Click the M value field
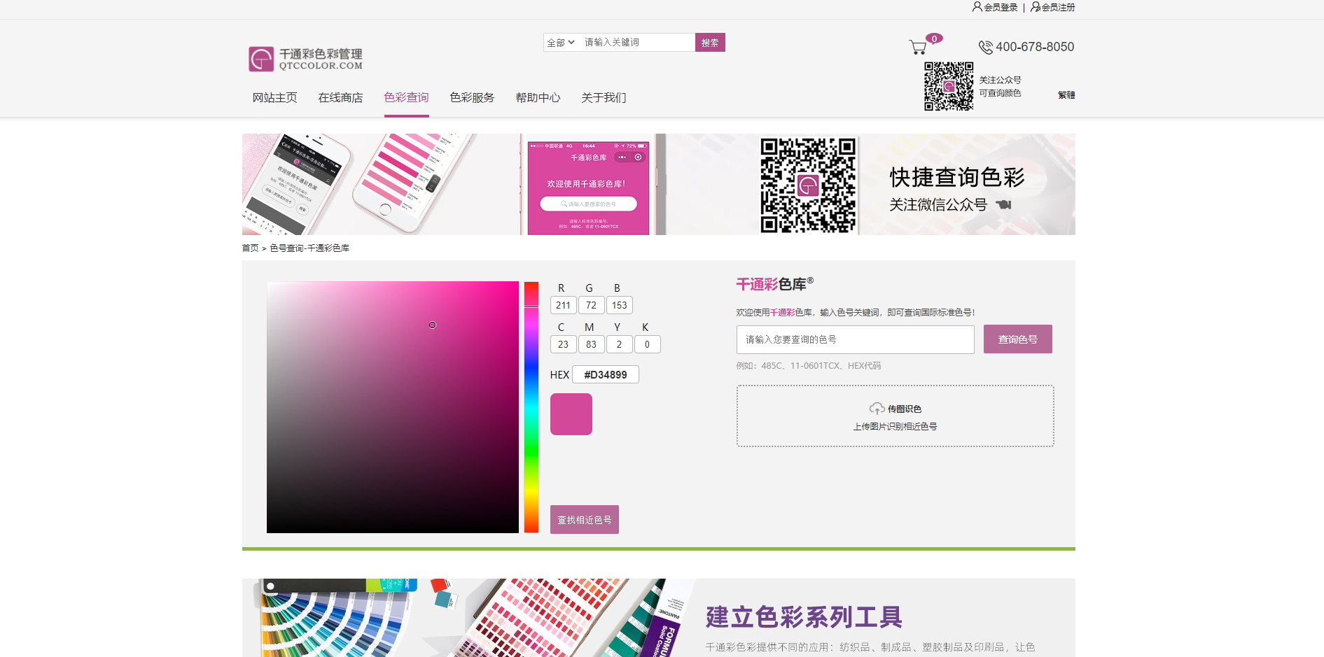Screen dimensions: 1324x657 (591, 344)
